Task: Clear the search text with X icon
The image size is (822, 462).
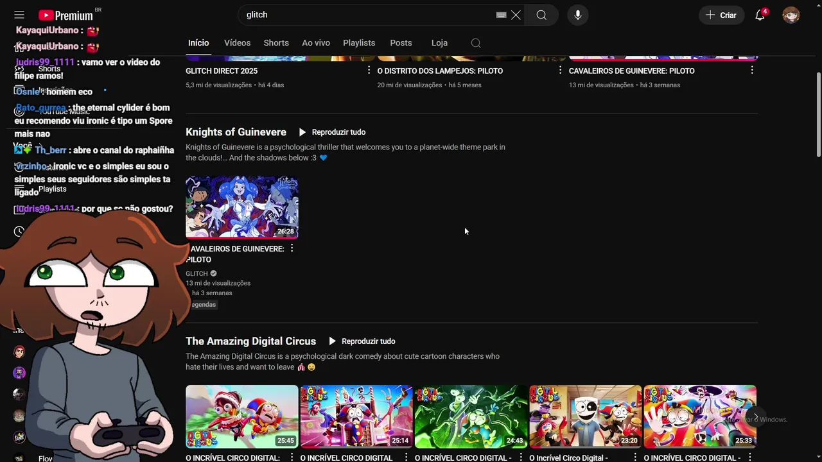Action: click(516, 15)
